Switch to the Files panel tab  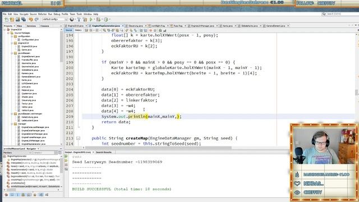(20, 26)
